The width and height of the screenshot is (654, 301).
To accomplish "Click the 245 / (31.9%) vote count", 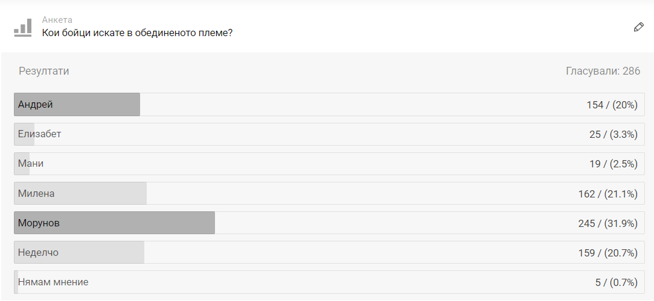I will 608,223.
